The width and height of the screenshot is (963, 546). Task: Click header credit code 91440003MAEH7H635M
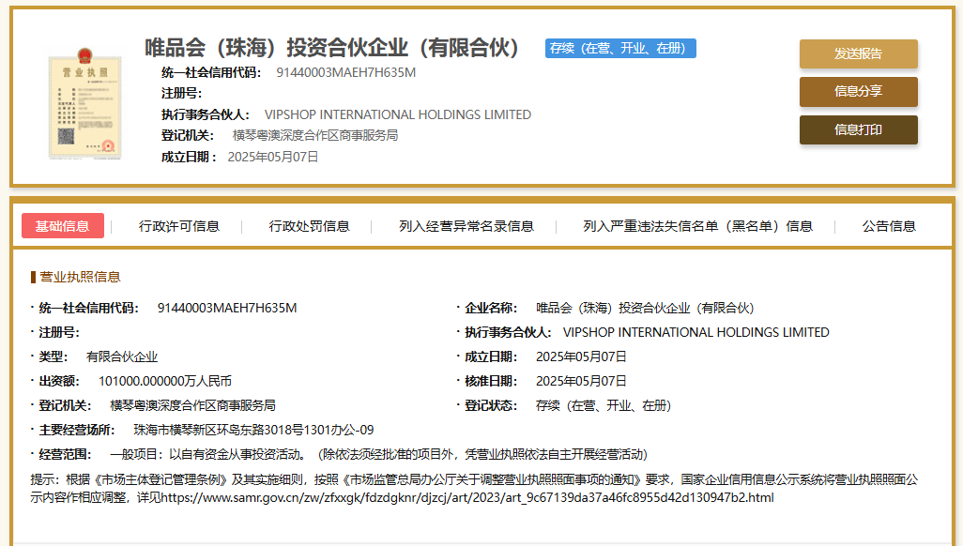click(x=345, y=72)
